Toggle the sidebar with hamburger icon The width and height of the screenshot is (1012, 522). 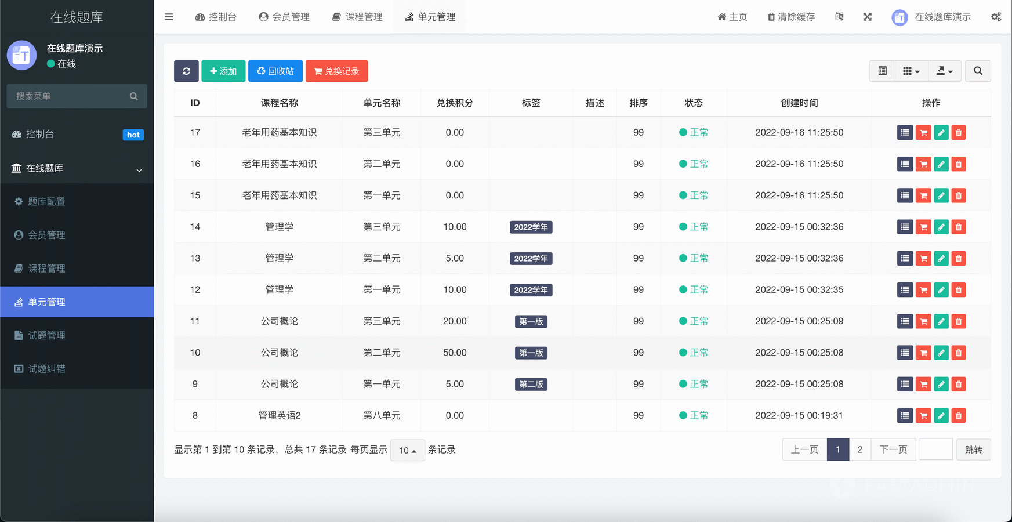click(x=169, y=17)
